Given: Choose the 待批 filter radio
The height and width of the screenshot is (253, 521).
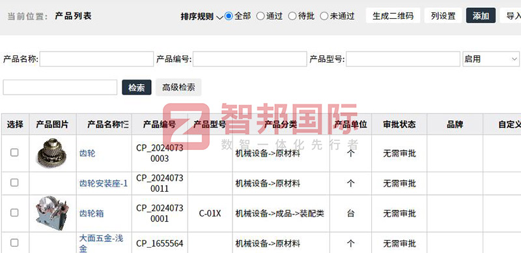Looking at the screenshot, I should [292, 16].
